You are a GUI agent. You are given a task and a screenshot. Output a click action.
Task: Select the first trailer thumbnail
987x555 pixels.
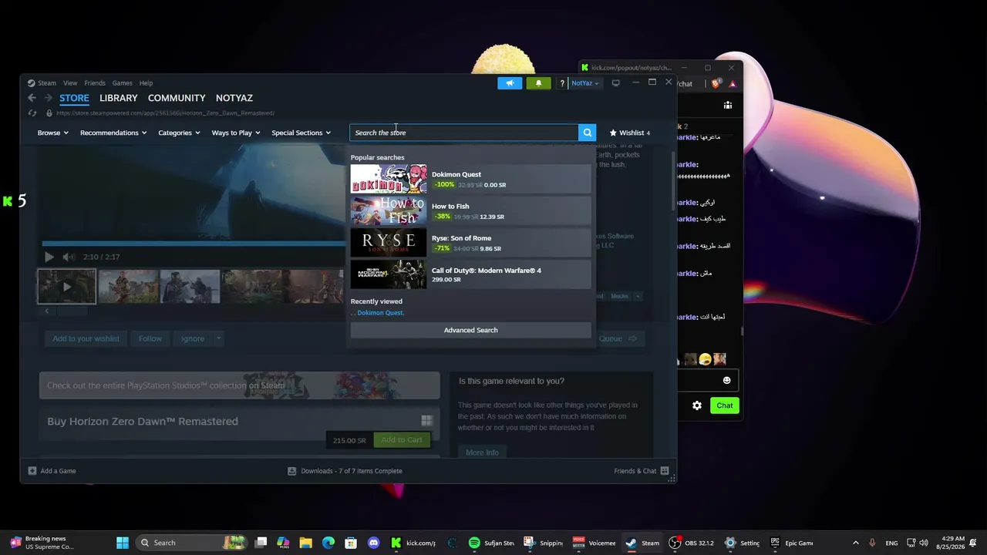(x=67, y=286)
